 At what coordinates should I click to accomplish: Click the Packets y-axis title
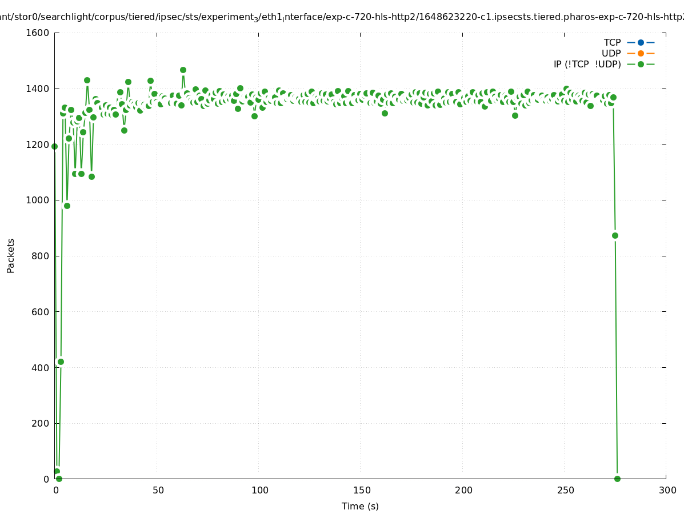pos(11,255)
